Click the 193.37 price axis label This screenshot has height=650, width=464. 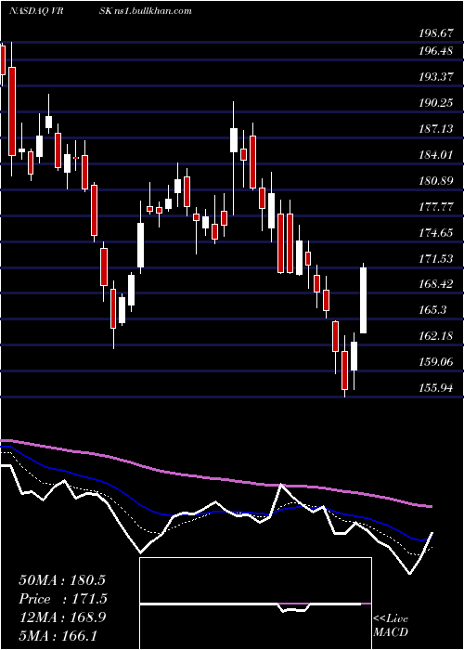pos(436,77)
